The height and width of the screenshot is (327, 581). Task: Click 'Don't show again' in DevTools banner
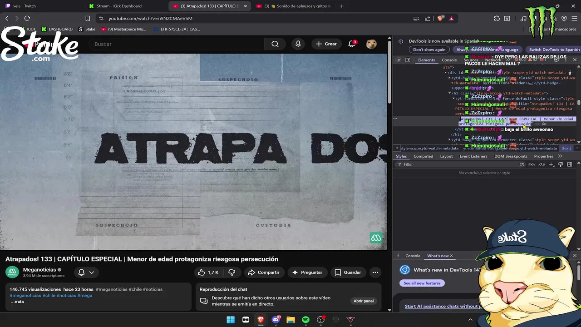tap(429, 50)
